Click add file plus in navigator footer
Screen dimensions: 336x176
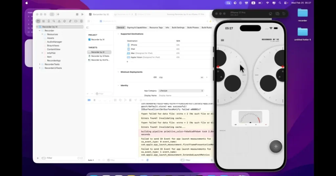[x=38, y=158]
